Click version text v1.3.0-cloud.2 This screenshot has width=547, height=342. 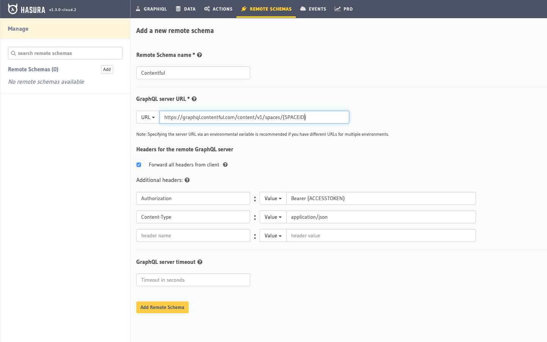click(63, 10)
